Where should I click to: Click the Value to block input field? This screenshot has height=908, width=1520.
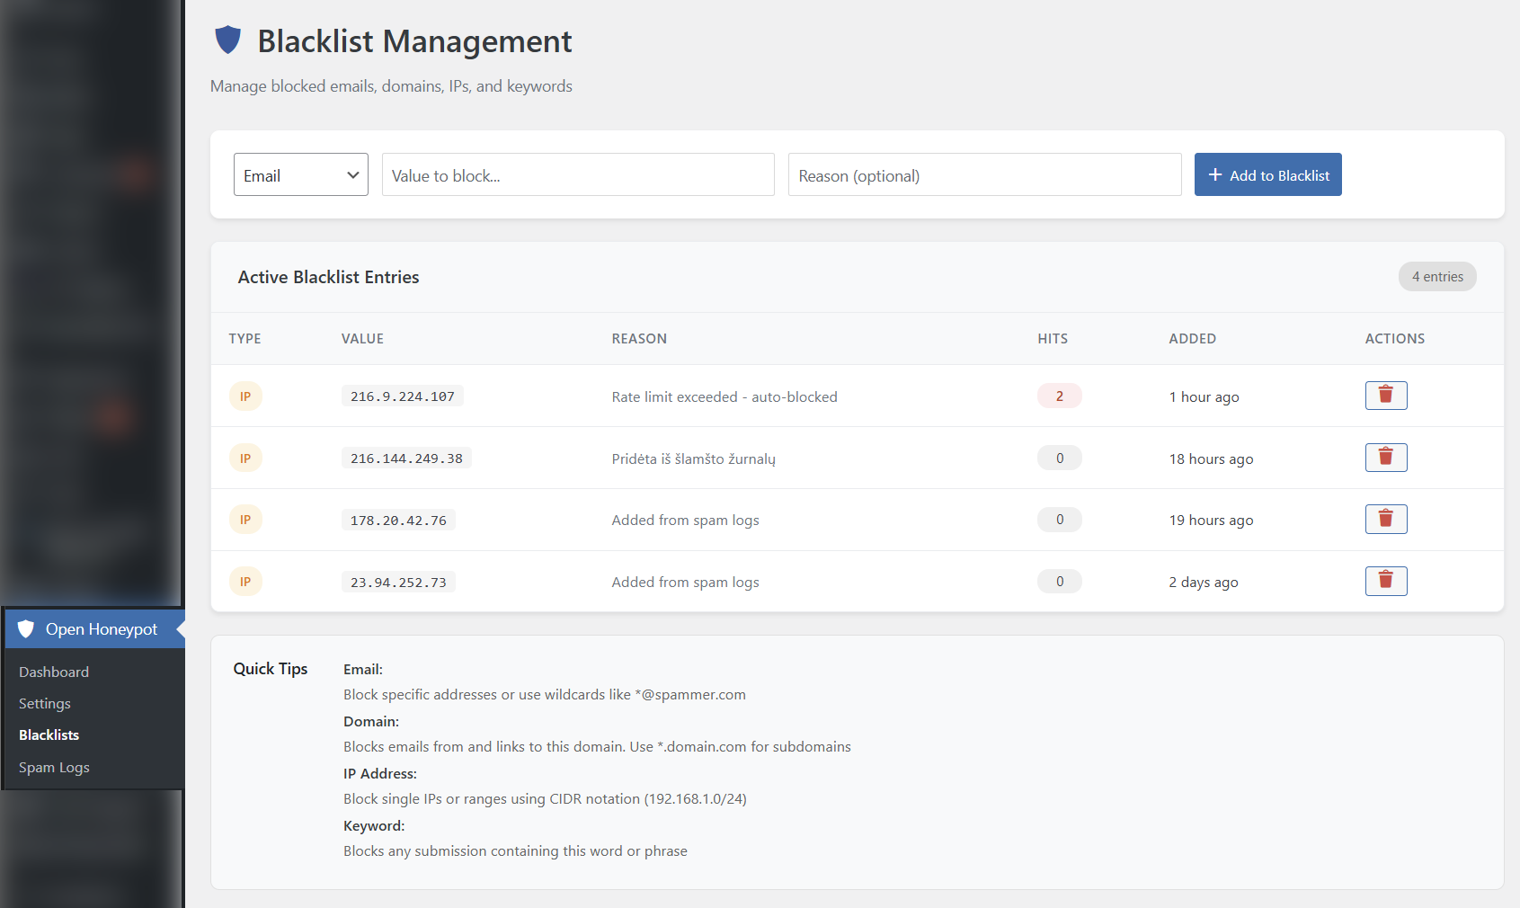[x=577, y=174]
